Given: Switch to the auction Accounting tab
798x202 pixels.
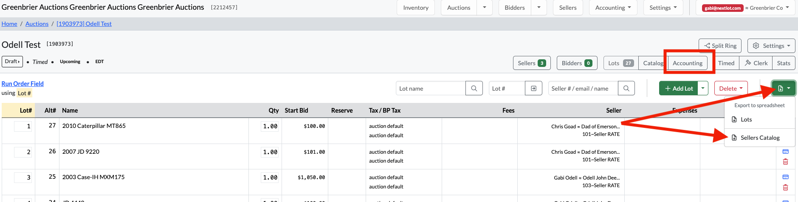Looking at the screenshot, I should coord(688,63).
